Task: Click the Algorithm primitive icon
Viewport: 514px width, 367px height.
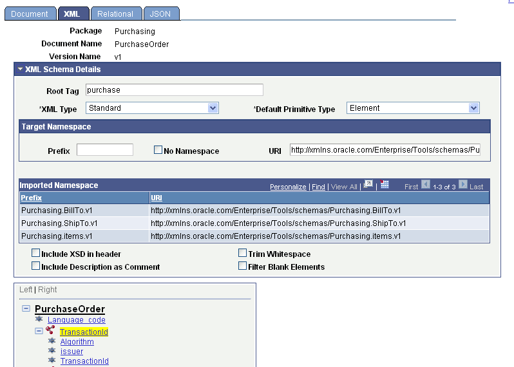Action: coord(52,341)
